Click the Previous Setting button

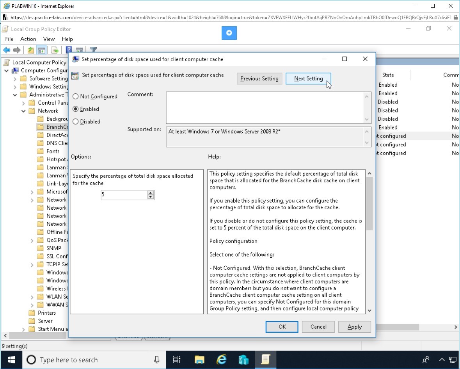coord(259,78)
